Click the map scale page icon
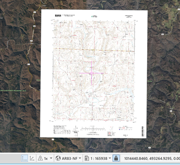Screen dimensions: 180x165 (x=87, y=158)
